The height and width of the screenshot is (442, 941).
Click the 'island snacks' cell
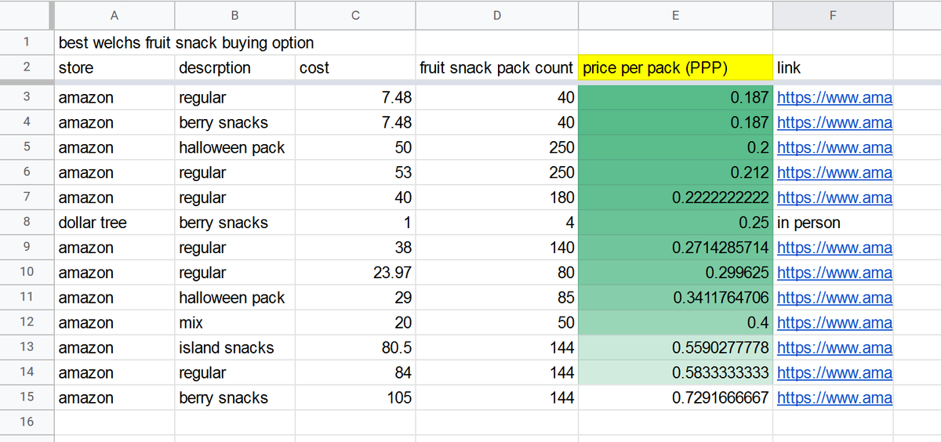(235, 348)
